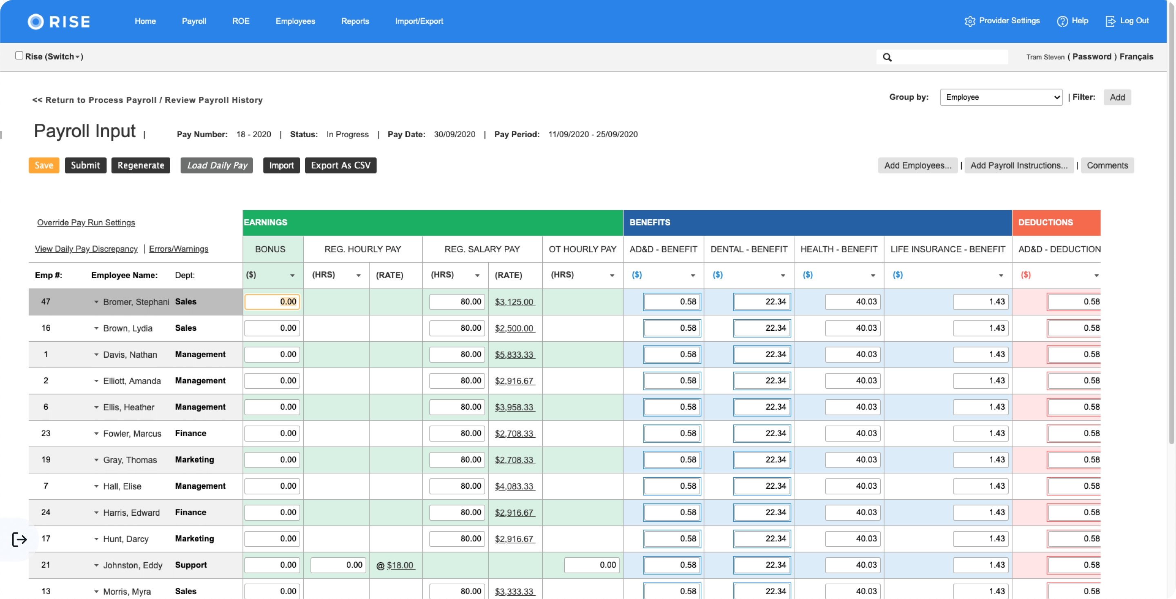Open Reg. Salary Pay (HRS) dropdown arrow

477,275
